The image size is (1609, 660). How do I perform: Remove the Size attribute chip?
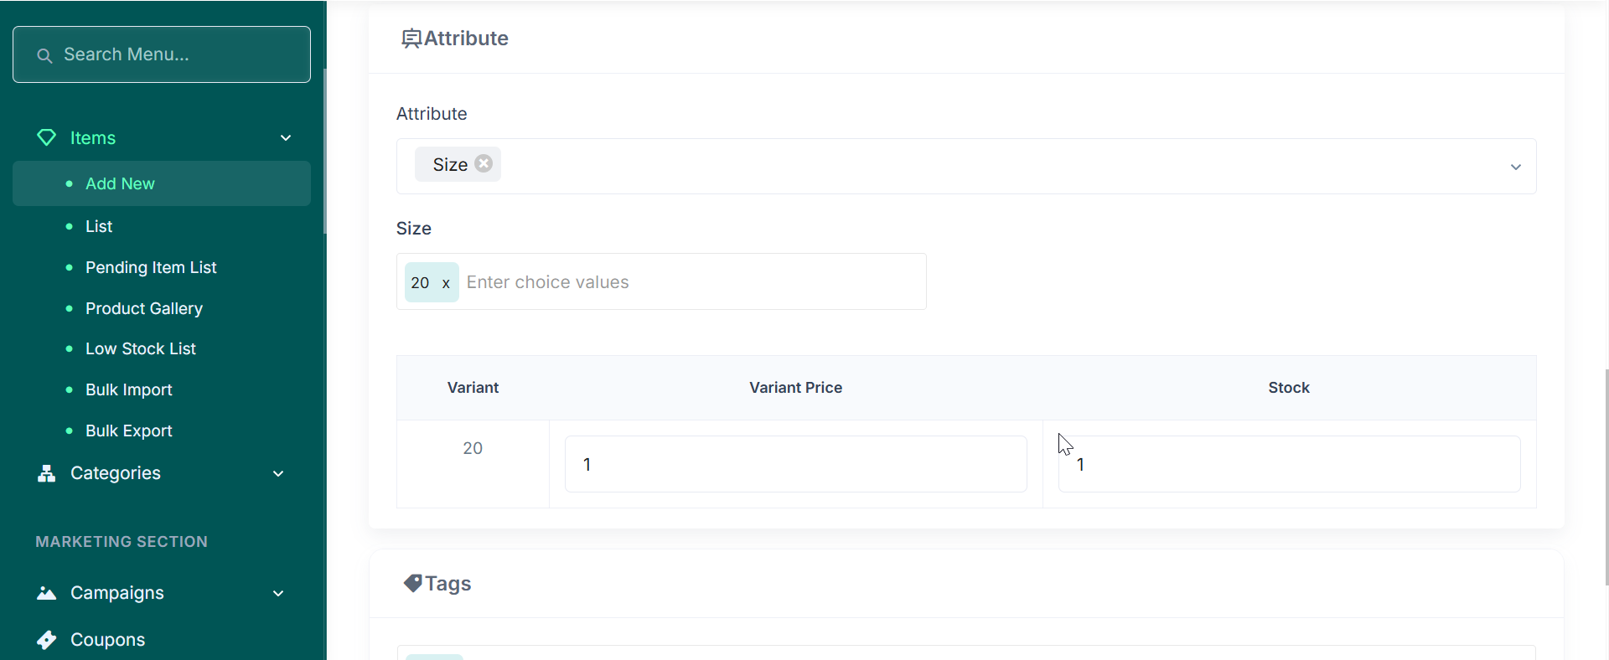point(484,164)
